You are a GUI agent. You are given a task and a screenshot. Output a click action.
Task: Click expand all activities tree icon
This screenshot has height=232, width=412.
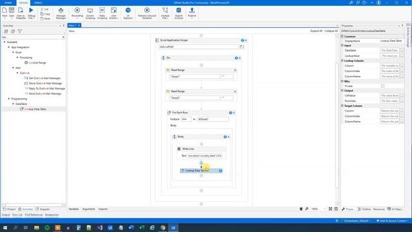coord(6,32)
